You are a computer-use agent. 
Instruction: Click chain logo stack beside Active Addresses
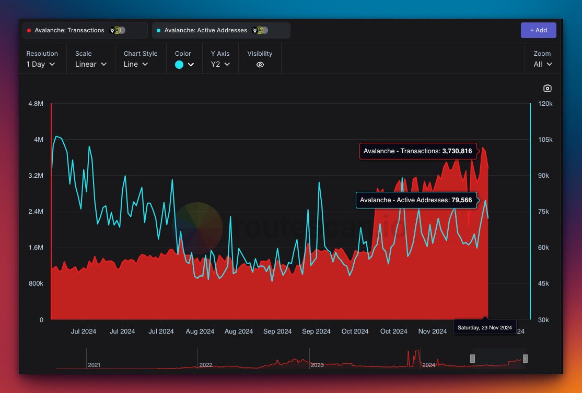coord(260,30)
